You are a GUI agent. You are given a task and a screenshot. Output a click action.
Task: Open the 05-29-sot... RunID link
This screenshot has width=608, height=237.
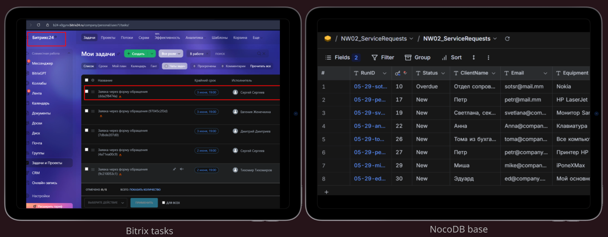[x=370, y=86]
